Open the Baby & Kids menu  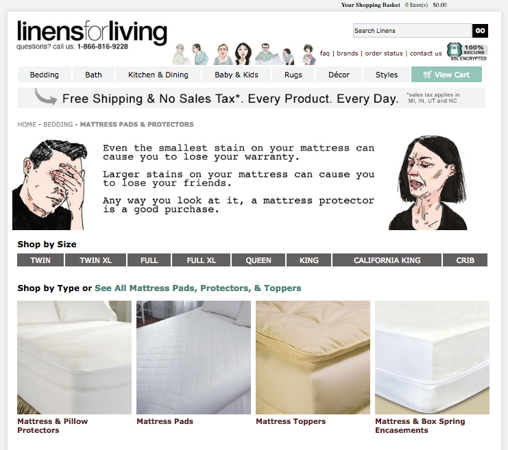(x=237, y=75)
